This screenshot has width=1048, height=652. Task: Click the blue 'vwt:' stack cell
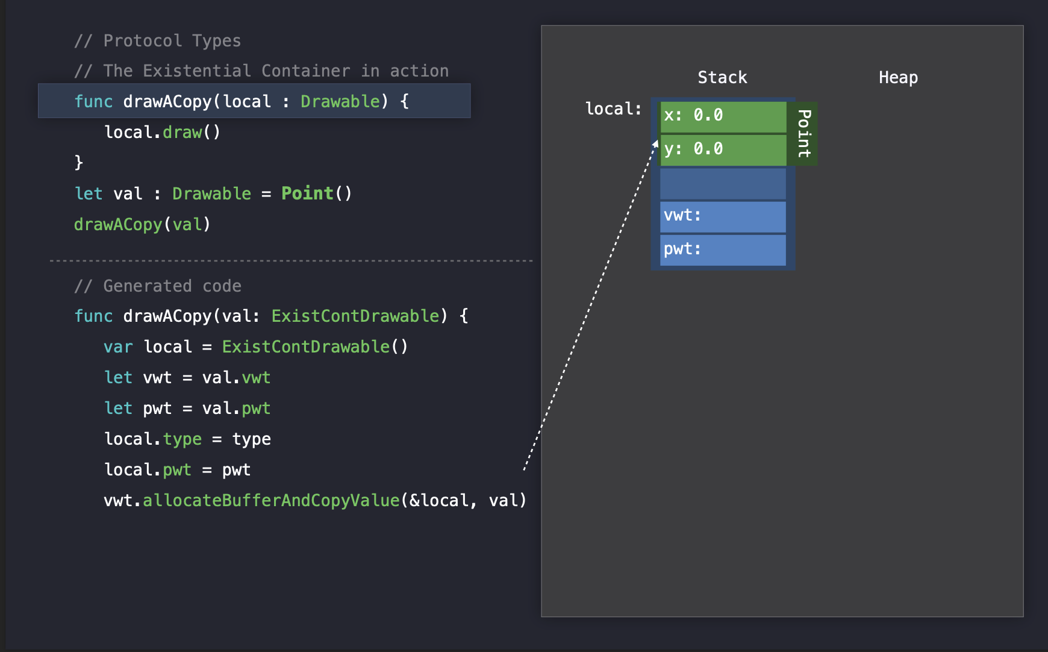[723, 217]
